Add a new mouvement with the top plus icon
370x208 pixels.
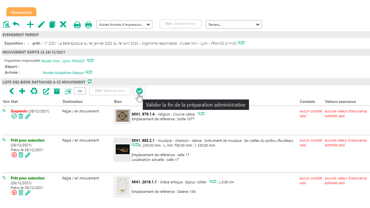click(30, 25)
